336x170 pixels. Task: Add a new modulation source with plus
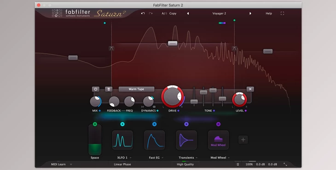click(243, 140)
